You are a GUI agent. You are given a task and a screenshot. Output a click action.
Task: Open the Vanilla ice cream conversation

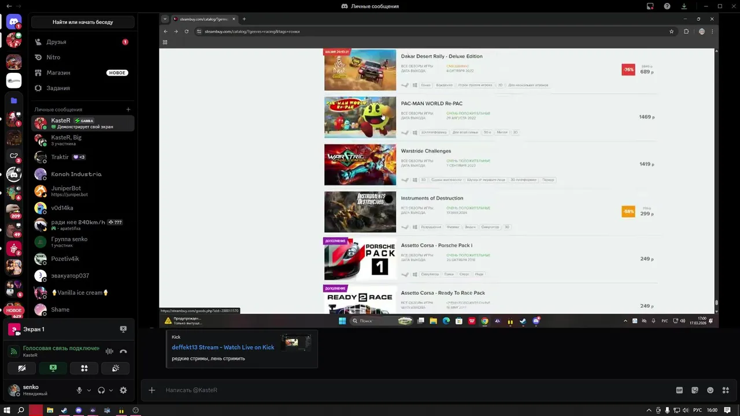(x=82, y=292)
